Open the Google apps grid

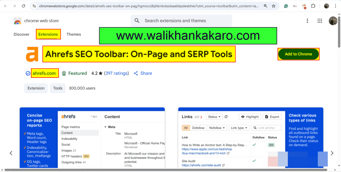319,21
